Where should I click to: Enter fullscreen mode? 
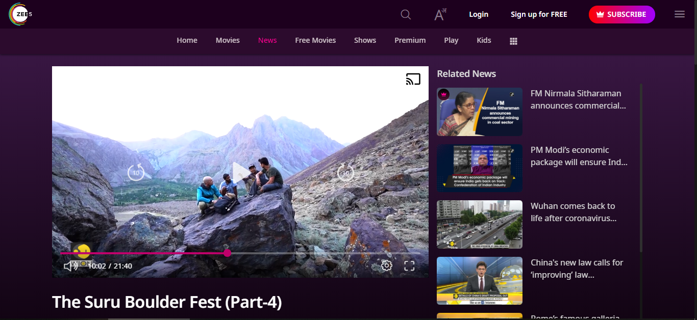click(x=409, y=265)
